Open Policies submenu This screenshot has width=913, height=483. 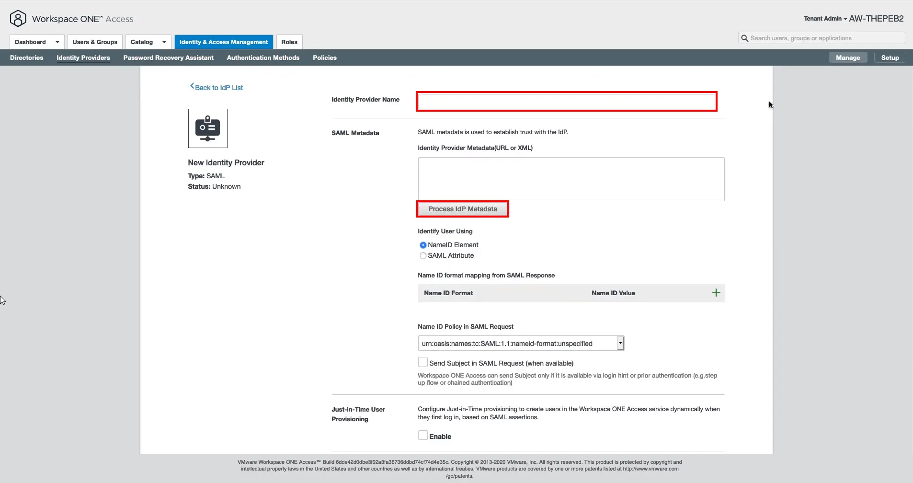[325, 57]
